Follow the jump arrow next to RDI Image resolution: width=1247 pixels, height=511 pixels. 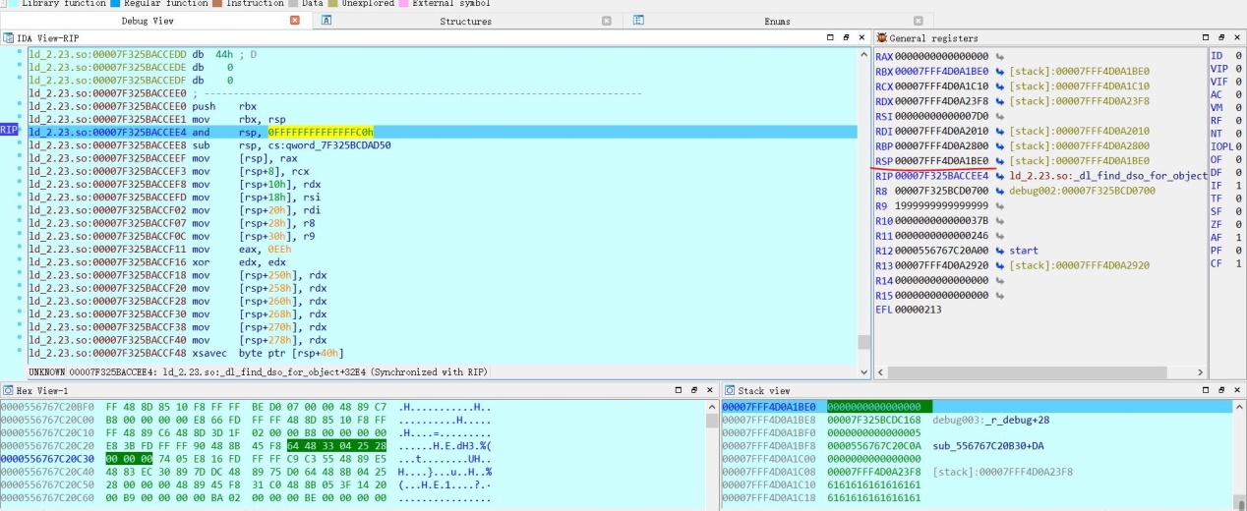pyautogui.click(x=1000, y=132)
